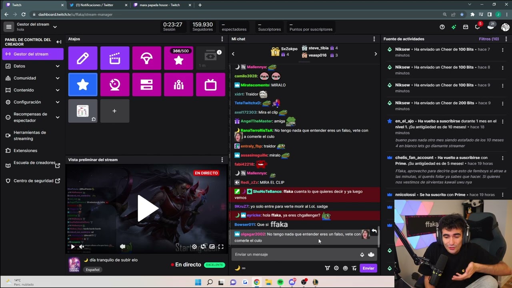Open the hamburger navigation menu
The width and height of the screenshot is (512, 288).
pyautogui.click(x=8, y=27)
